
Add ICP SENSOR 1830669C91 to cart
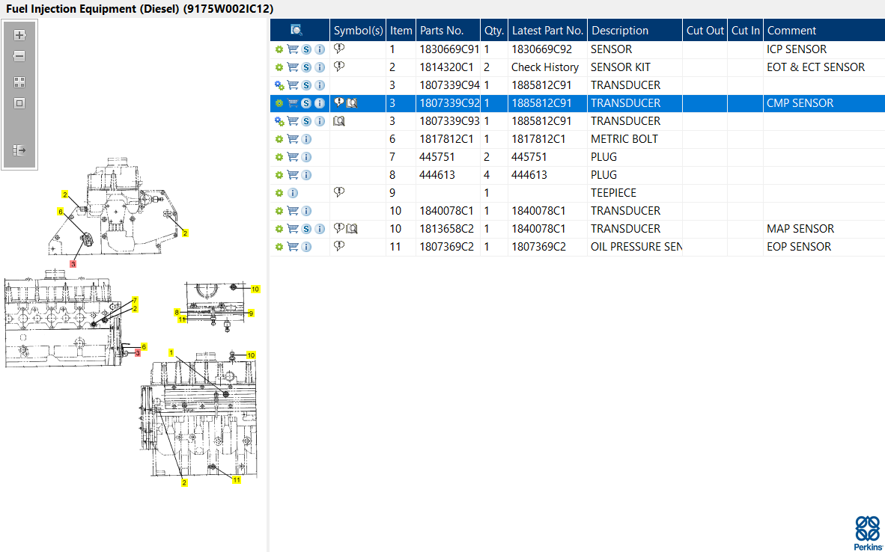[x=292, y=49]
